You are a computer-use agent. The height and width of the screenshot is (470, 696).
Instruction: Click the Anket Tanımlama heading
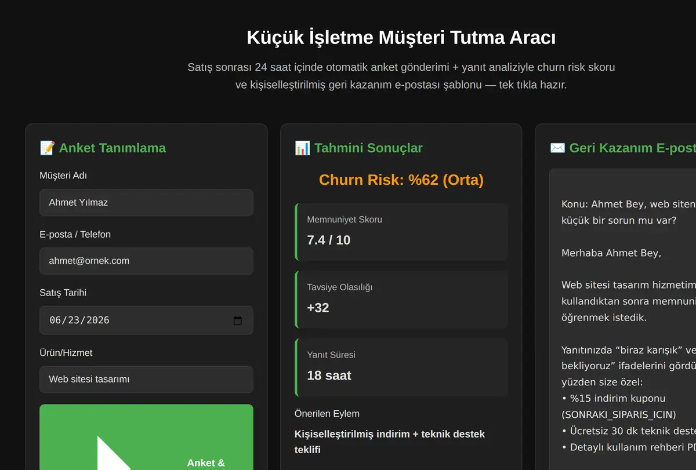(113, 148)
